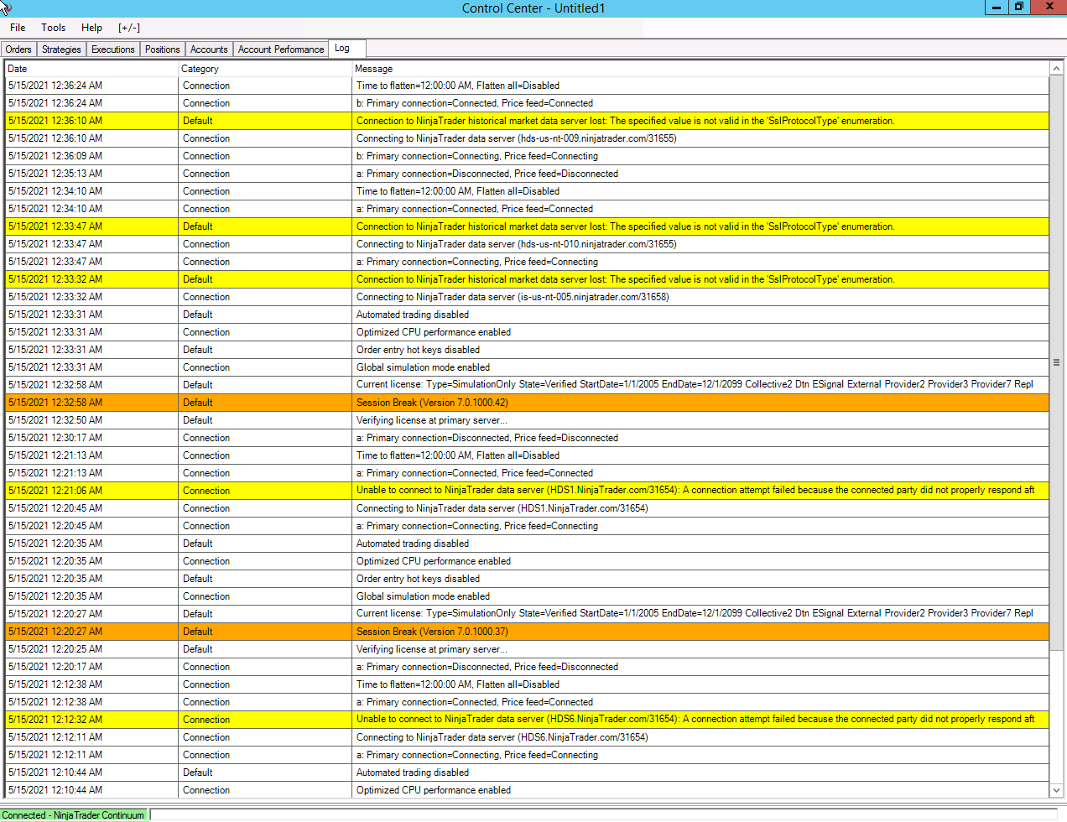Select the orange Session Break (Version 7.0.1000.37) row

click(527, 632)
